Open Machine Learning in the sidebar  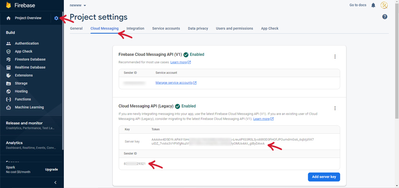click(x=29, y=107)
